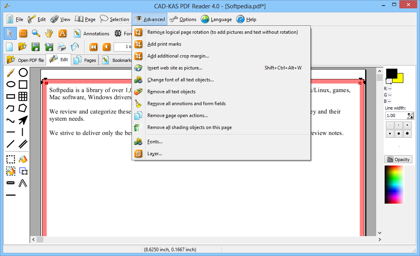
Task: Select the angled polyline tool
Action: coord(23,183)
